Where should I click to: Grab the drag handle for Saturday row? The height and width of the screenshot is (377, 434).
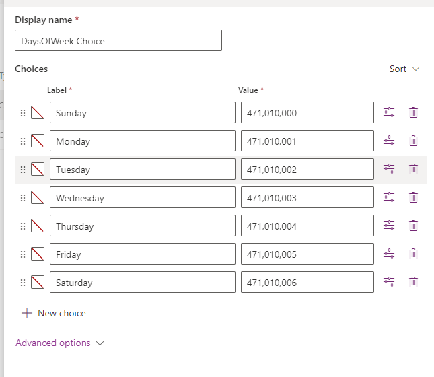pyautogui.click(x=23, y=283)
